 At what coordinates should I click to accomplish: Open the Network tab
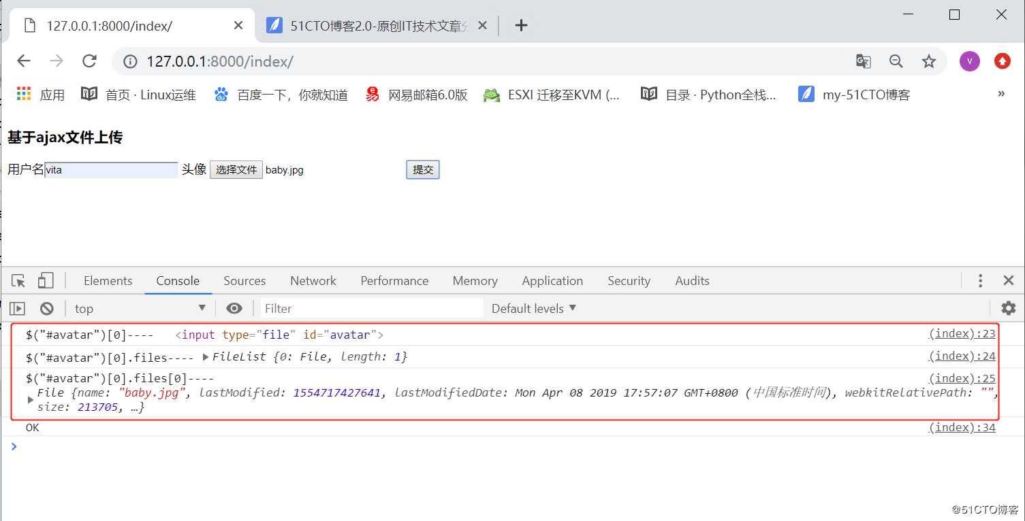click(313, 281)
